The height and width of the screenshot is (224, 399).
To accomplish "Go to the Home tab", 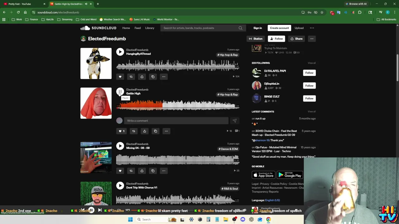I will 126,28.
